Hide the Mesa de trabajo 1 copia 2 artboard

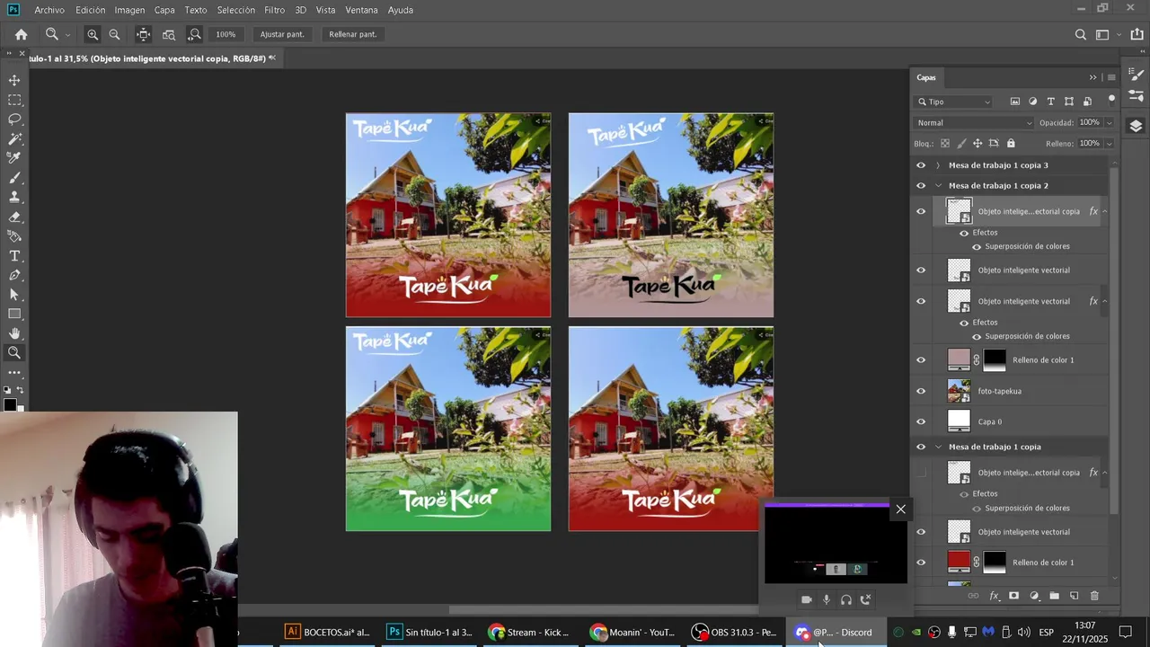[x=921, y=186]
